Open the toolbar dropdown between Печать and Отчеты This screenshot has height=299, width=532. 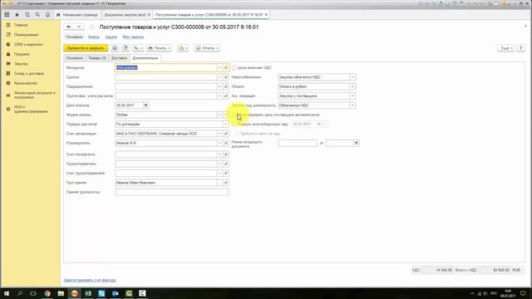183,48
